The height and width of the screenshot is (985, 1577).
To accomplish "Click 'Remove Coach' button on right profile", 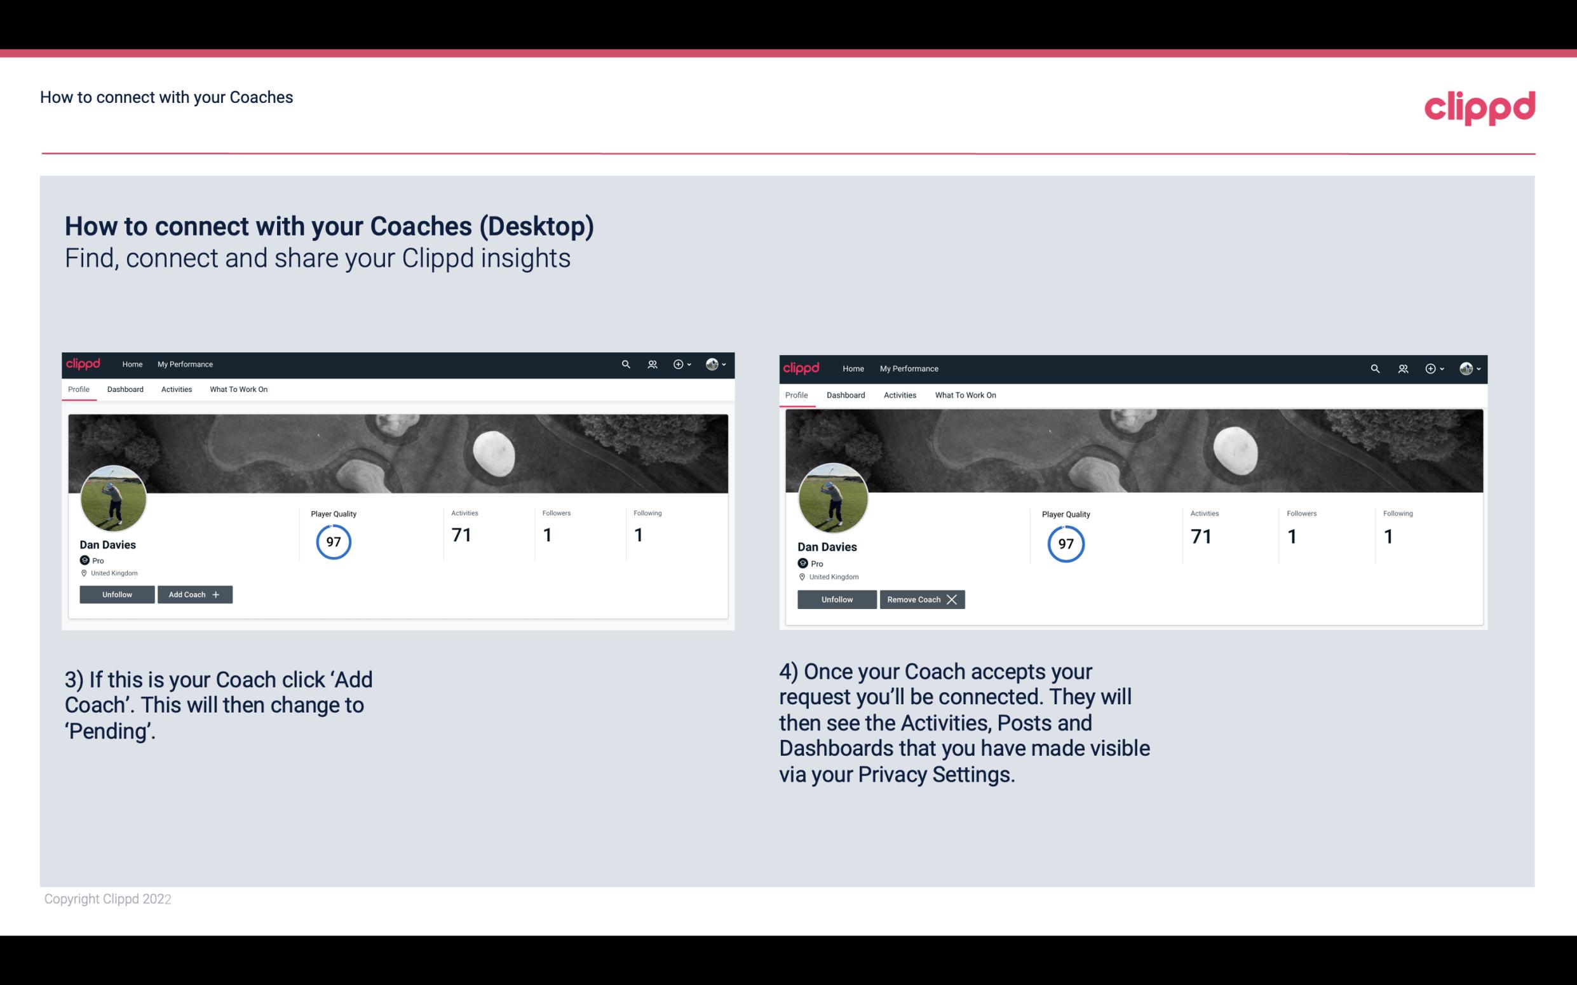I will click(x=922, y=599).
